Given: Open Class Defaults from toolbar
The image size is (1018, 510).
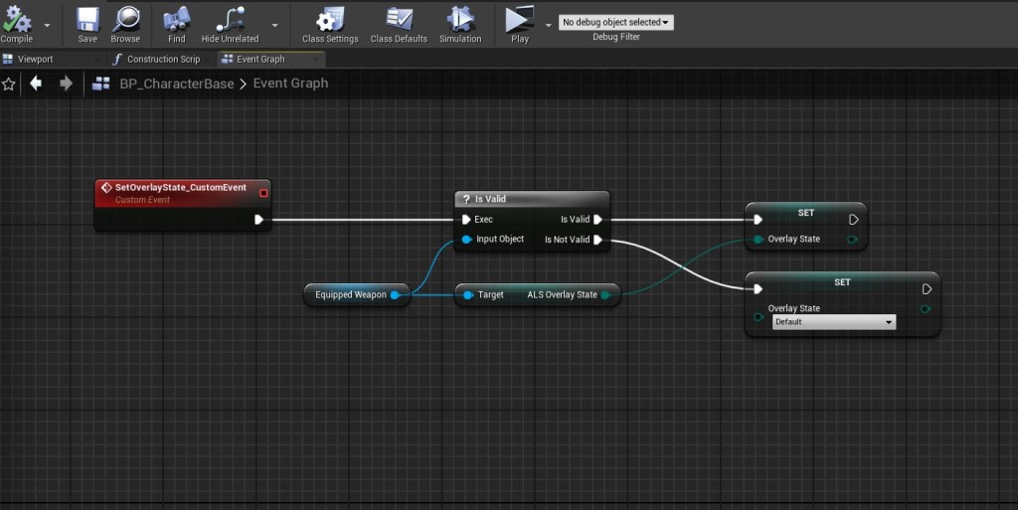Looking at the screenshot, I should pos(399,19).
